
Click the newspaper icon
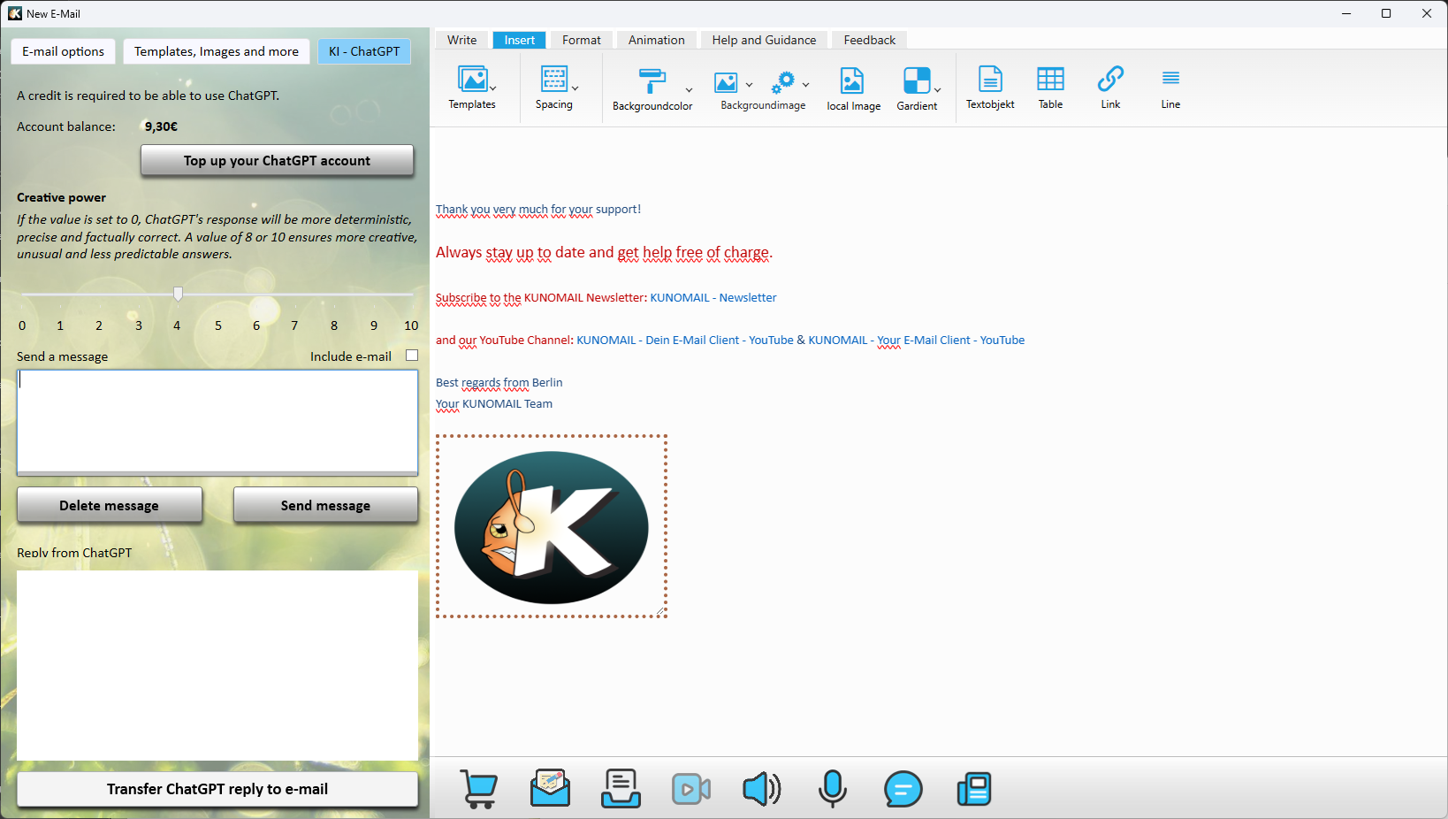(x=974, y=789)
